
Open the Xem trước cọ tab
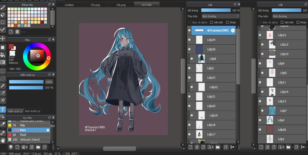tap(32, 111)
